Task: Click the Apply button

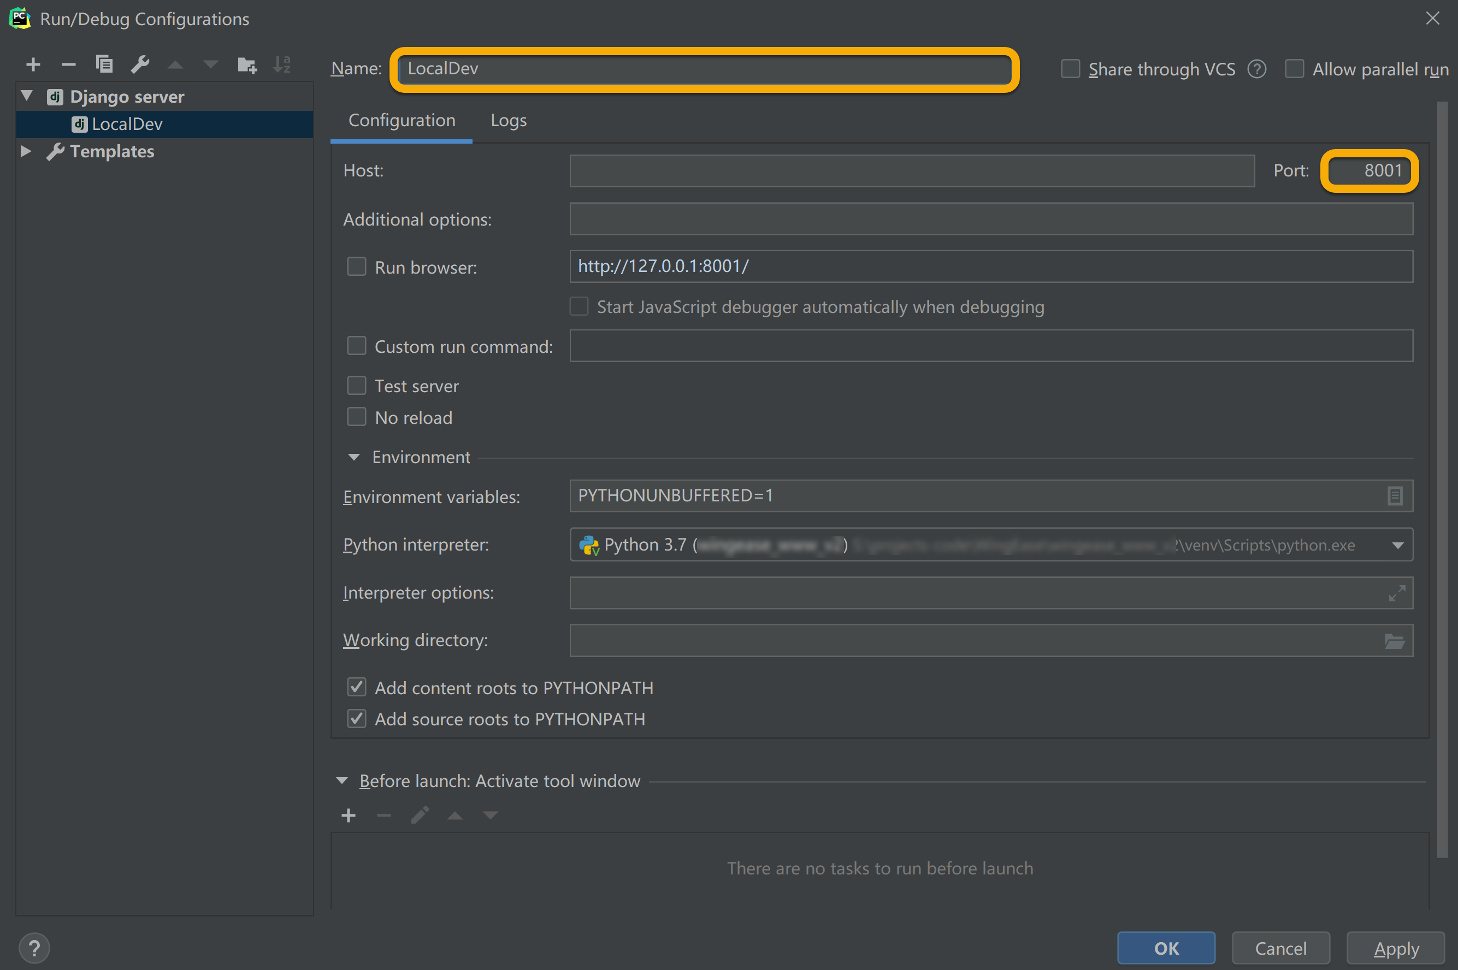Action: point(1396,948)
